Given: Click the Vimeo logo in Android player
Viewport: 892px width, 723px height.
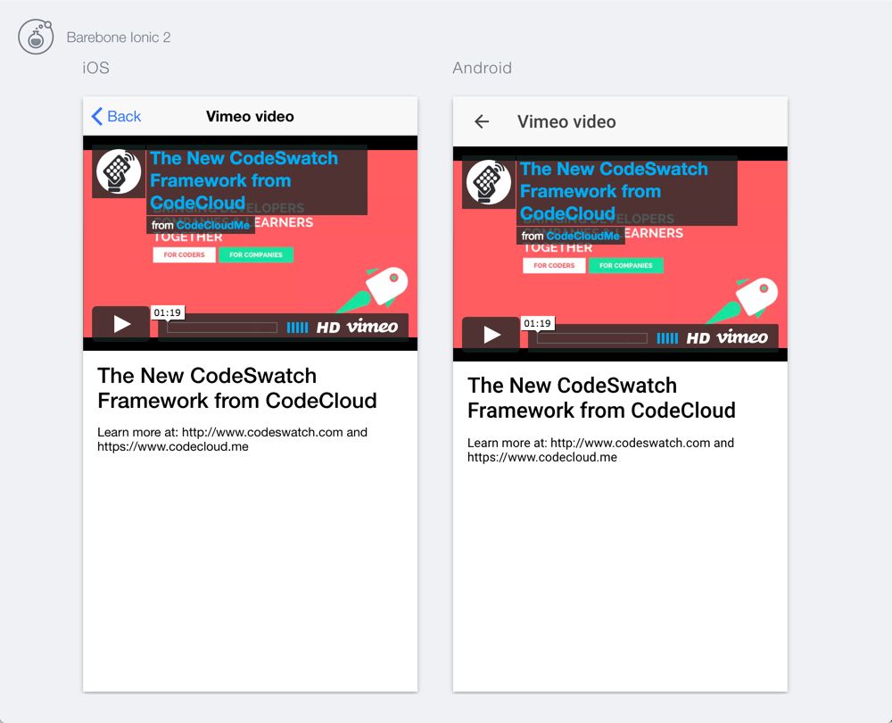Looking at the screenshot, I should [742, 337].
